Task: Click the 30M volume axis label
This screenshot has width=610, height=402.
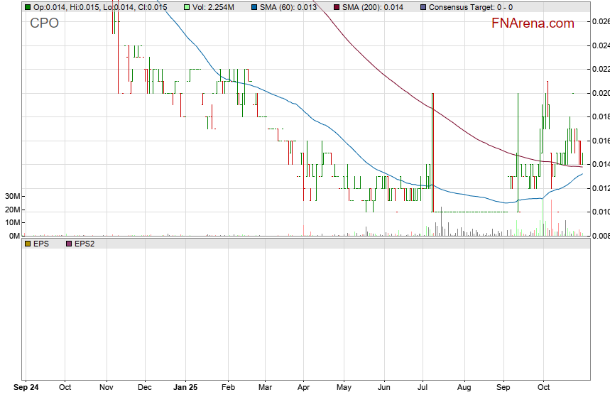Action: tap(12, 196)
